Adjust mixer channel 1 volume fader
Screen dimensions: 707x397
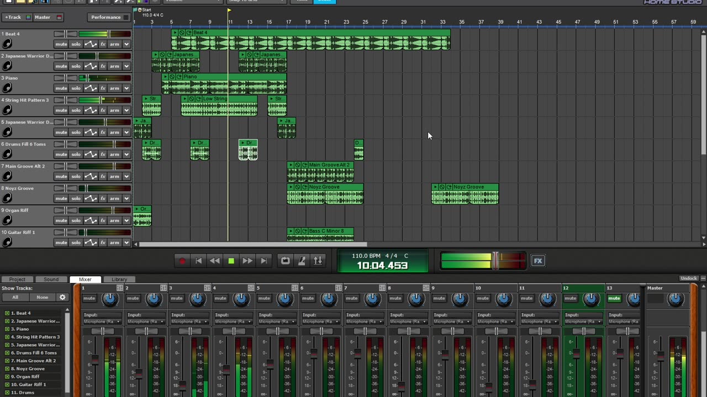pyautogui.click(x=95, y=360)
